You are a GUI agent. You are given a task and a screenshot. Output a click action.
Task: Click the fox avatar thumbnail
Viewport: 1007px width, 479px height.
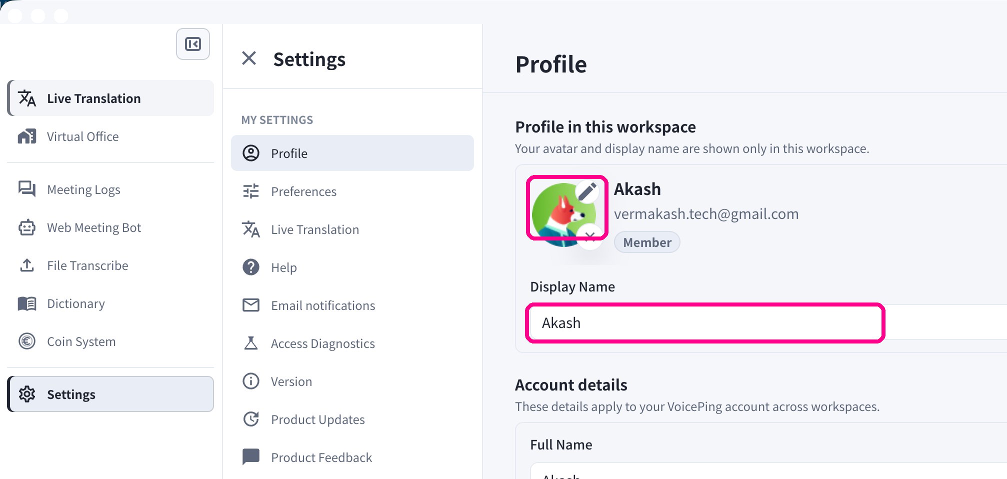[563, 215]
